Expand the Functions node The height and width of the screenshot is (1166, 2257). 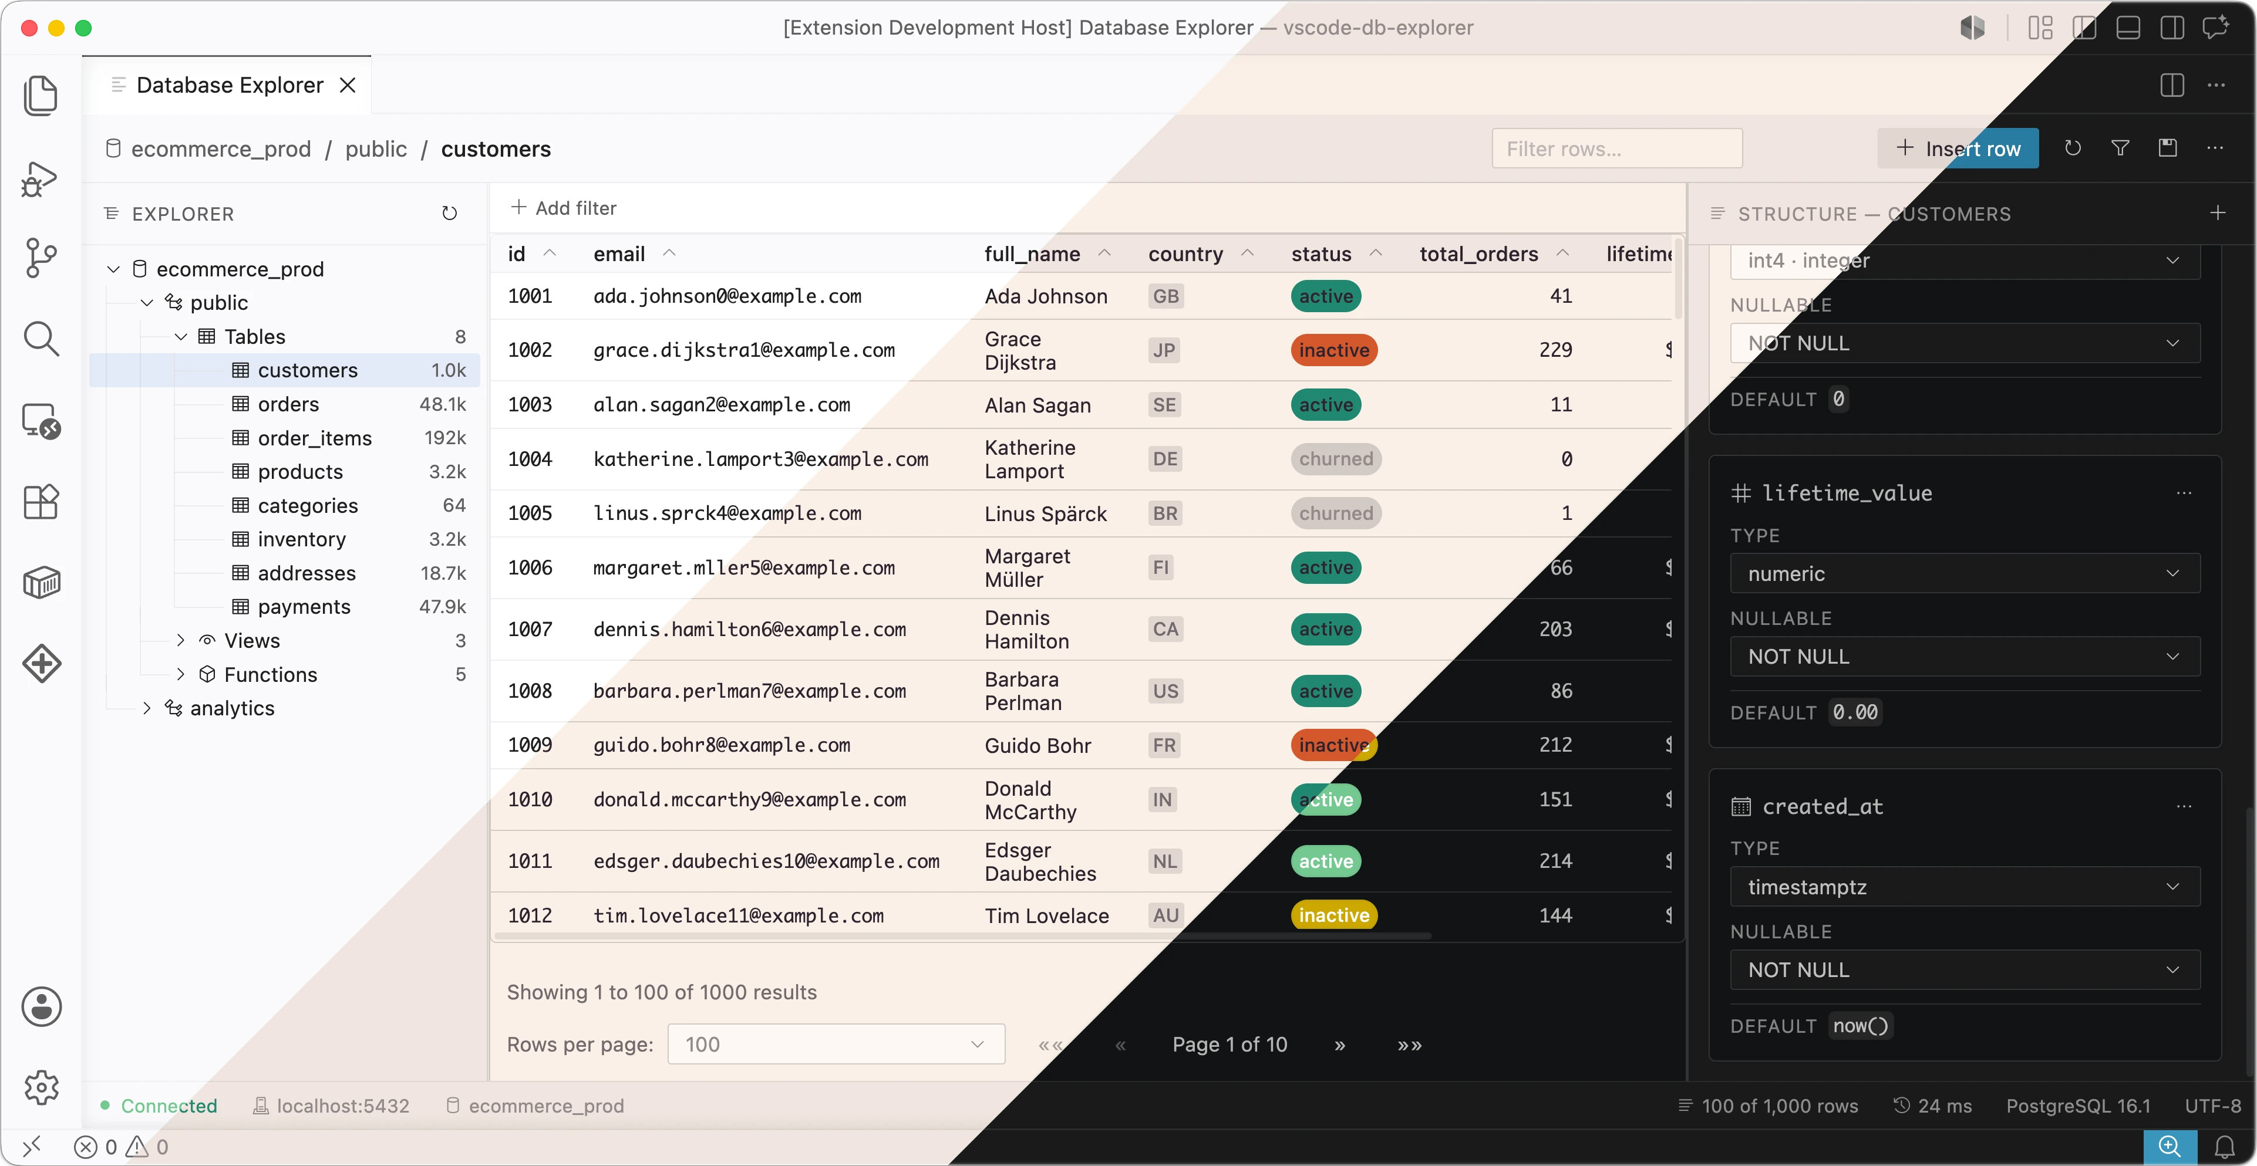181,675
